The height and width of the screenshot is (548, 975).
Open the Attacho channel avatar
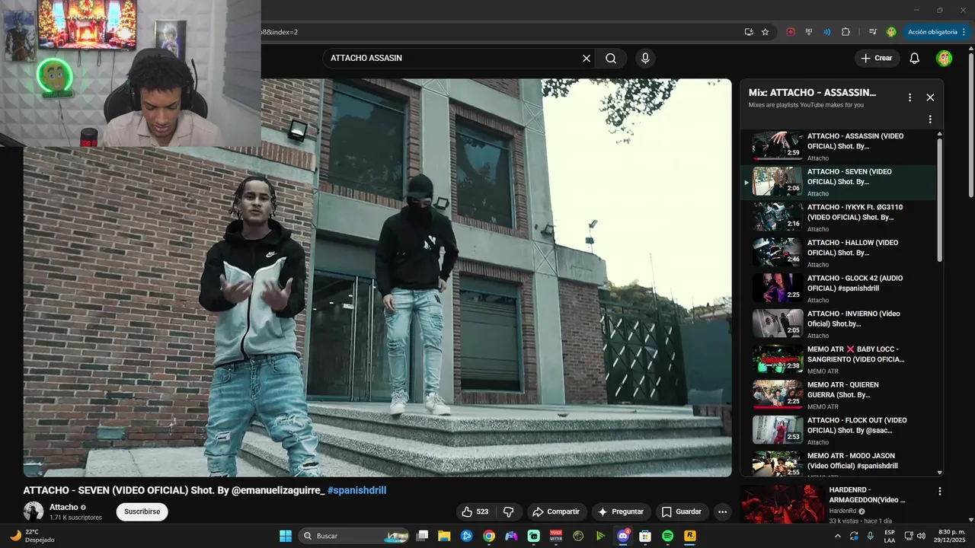[34, 511]
